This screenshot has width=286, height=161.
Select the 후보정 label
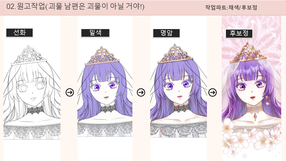point(239,34)
